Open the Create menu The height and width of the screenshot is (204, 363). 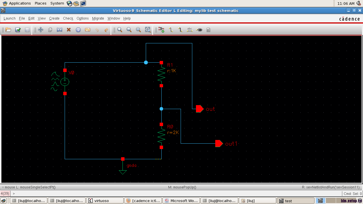point(54,18)
